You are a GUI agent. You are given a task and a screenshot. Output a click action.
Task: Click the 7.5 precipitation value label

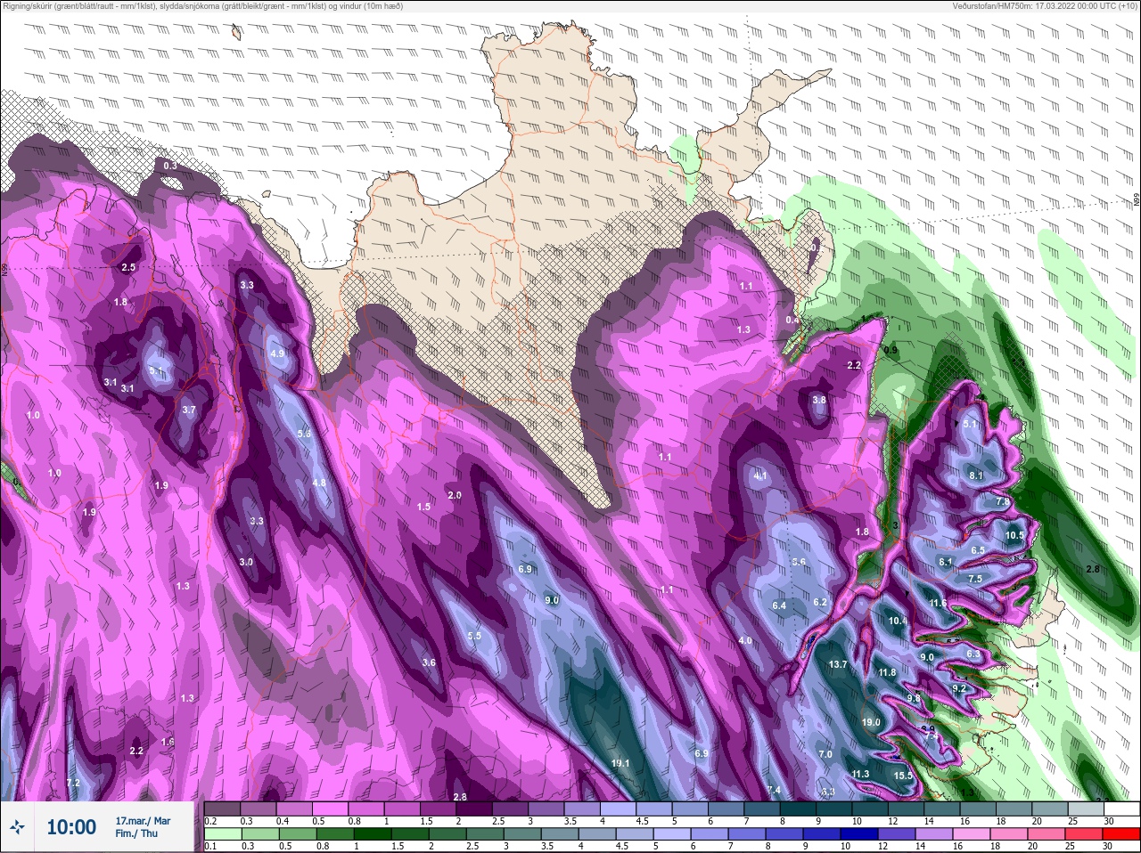(x=975, y=579)
